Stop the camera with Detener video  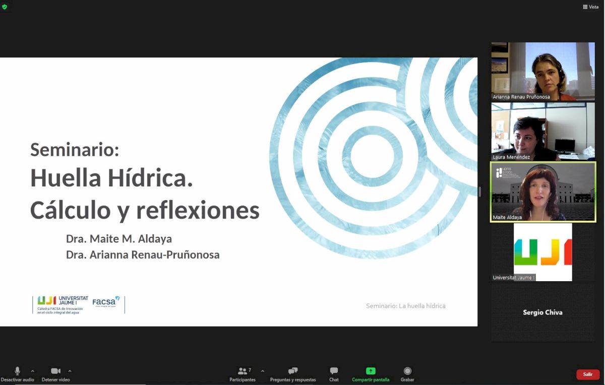[x=55, y=371]
